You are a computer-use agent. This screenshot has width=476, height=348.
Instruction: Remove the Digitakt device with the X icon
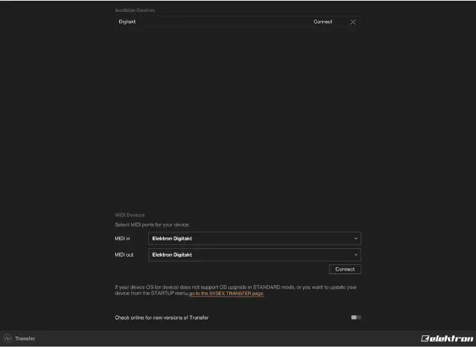353,22
